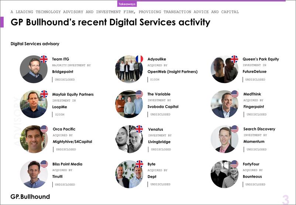
Task: Select the Takeaways tab at top
Action: (x=127, y=4)
